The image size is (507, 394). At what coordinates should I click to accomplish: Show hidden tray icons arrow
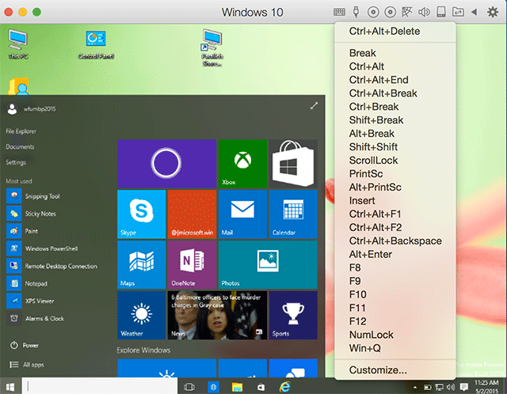click(415, 387)
